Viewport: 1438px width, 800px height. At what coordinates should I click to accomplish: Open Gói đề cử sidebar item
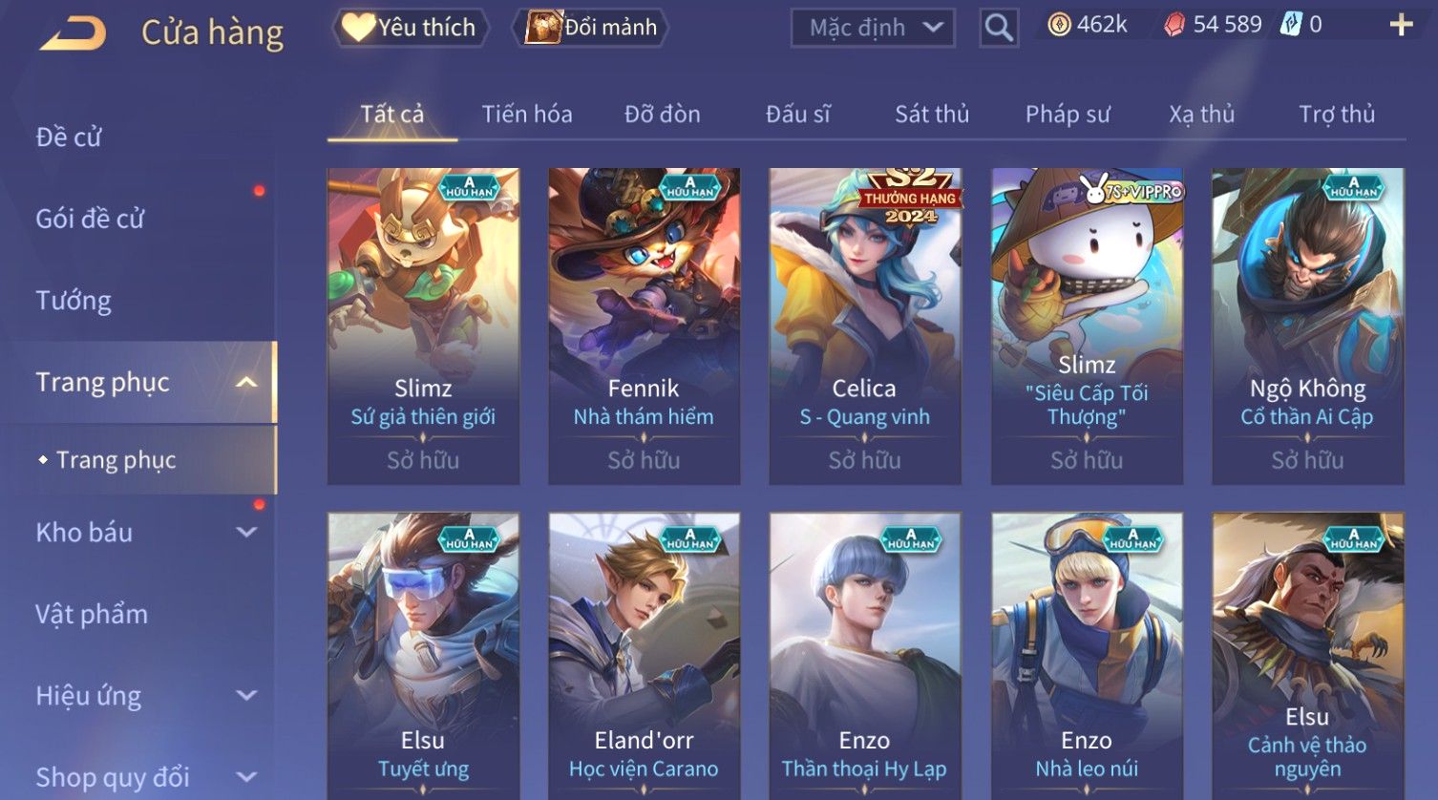point(90,219)
